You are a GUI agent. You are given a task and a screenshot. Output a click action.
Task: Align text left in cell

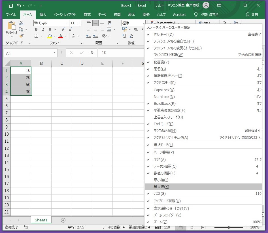click(89, 29)
